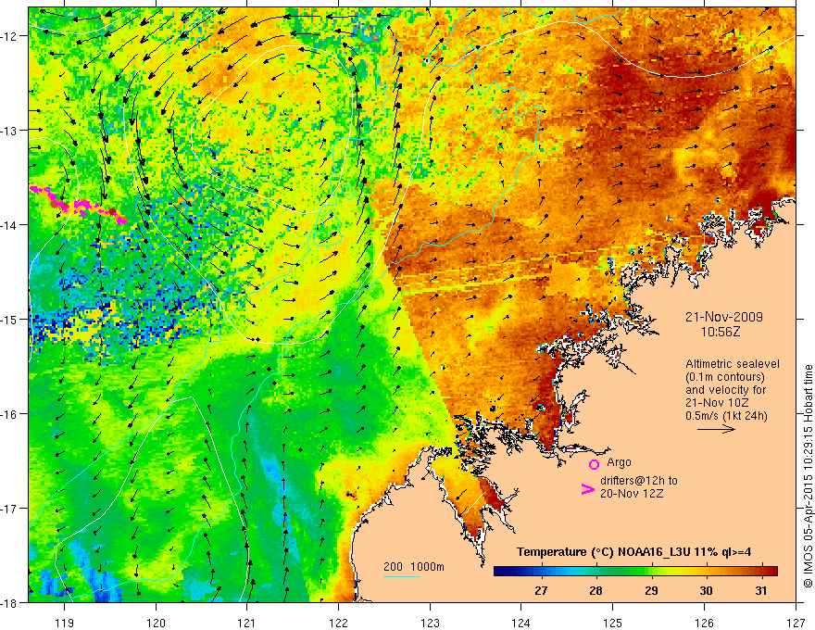
Task: Click the color bar tick label '29'
Action: pyautogui.click(x=651, y=590)
